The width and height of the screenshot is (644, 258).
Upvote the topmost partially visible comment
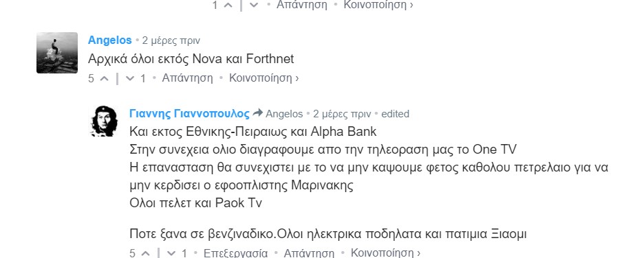point(228,5)
